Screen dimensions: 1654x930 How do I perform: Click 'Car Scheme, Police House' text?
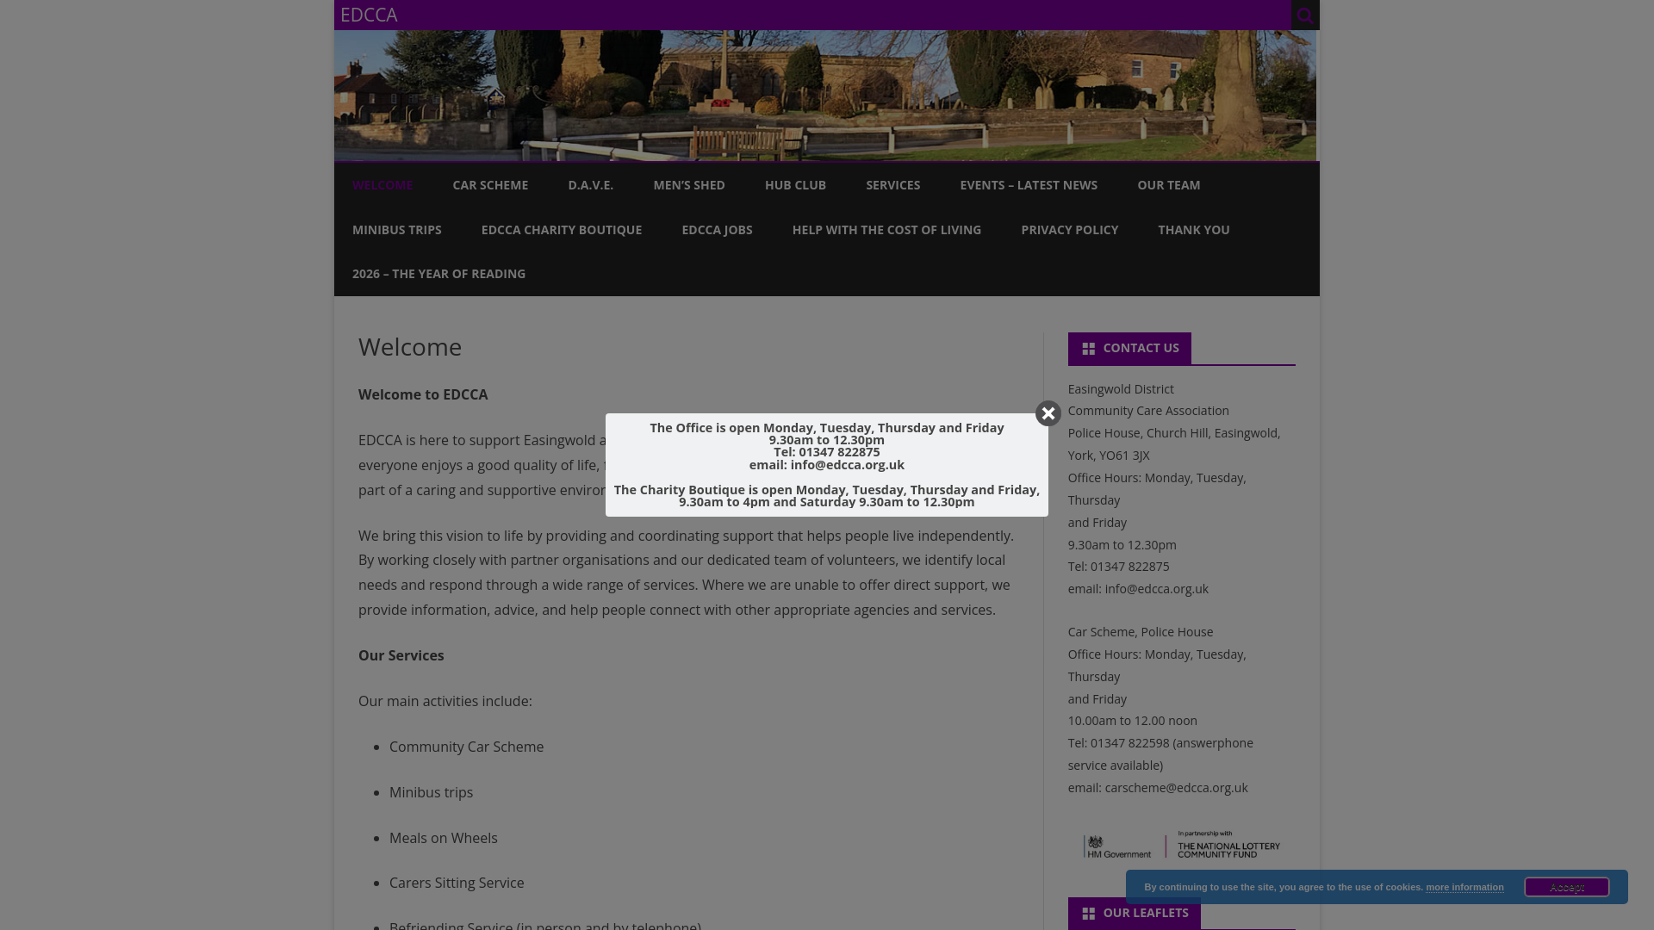(1141, 632)
